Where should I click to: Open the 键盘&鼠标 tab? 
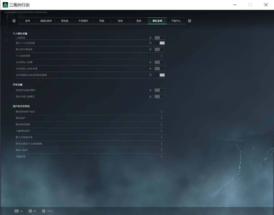point(46,21)
